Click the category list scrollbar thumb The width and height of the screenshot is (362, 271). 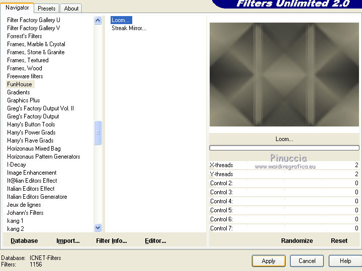(x=98, y=132)
